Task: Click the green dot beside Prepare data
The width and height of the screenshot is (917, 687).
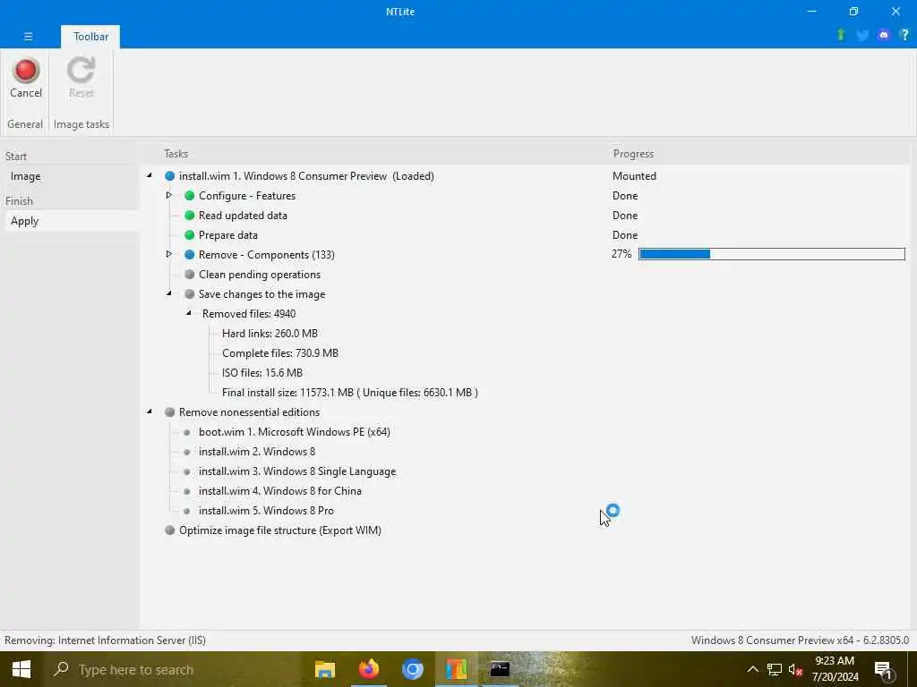Action: 190,235
